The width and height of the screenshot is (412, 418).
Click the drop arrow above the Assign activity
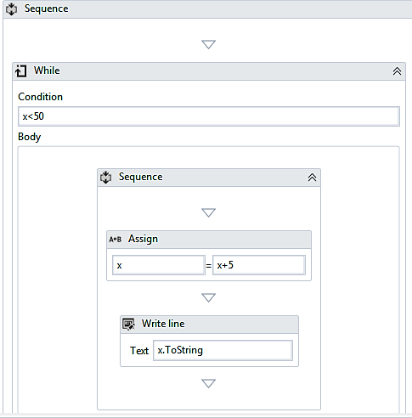point(208,212)
